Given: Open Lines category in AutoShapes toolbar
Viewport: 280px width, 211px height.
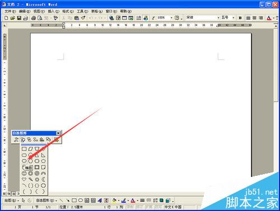Looking at the screenshot, I should tap(16, 140).
